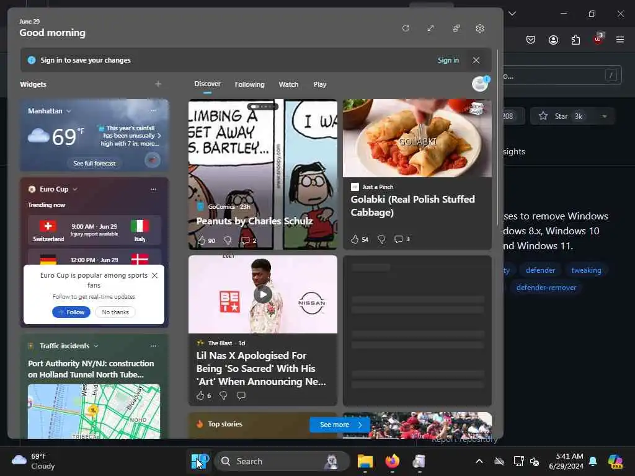Screen dimensions: 635x476
Task: Expand the Manhattan location dropdown
Action: pyautogui.click(x=68, y=111)
